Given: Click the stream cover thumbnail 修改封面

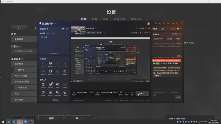Looking at the screenshot, I should click(78, 30).
